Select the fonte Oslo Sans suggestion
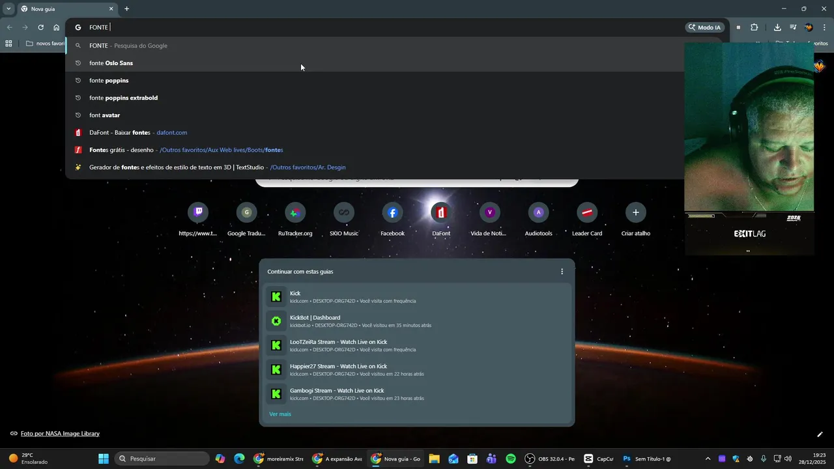The image size is (834, 469). tap(375, 63)
